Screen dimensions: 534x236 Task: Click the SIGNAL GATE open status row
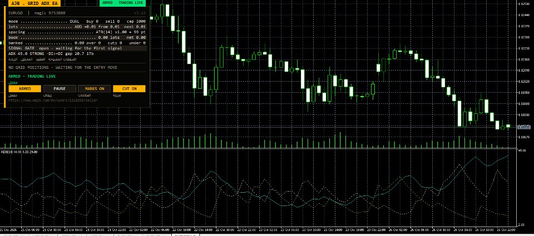click(x=77, y=48)
